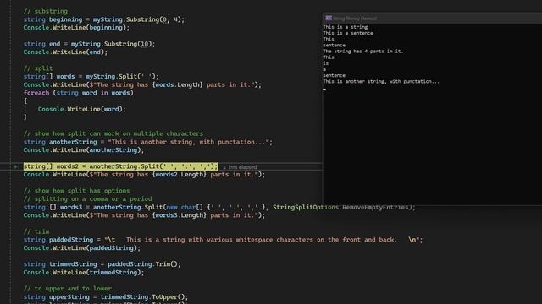Click the "foreach (string word in words)" line
The height and width of the screenshot is (304, 542).
click(x=78, y=93)
